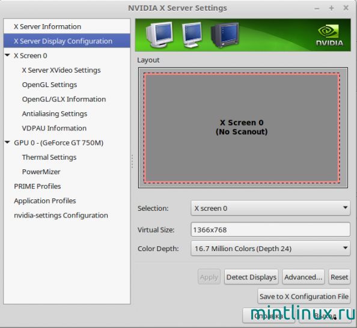357x328 pixels.
Task: Maximize the NVIDIA settings window
Action: [331, 8]
